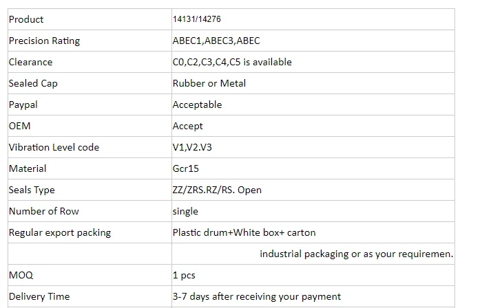Select the Gcr15 material value
The width and height of the screenshot is (502, 308).
(186, 168)
